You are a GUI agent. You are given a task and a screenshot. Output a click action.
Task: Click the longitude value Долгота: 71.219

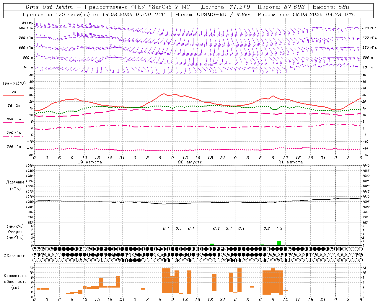coord(226,7)
